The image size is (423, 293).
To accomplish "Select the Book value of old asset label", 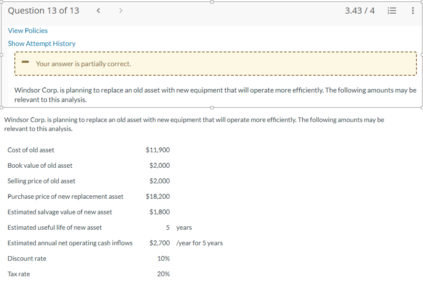I will [x=40, y=165].
